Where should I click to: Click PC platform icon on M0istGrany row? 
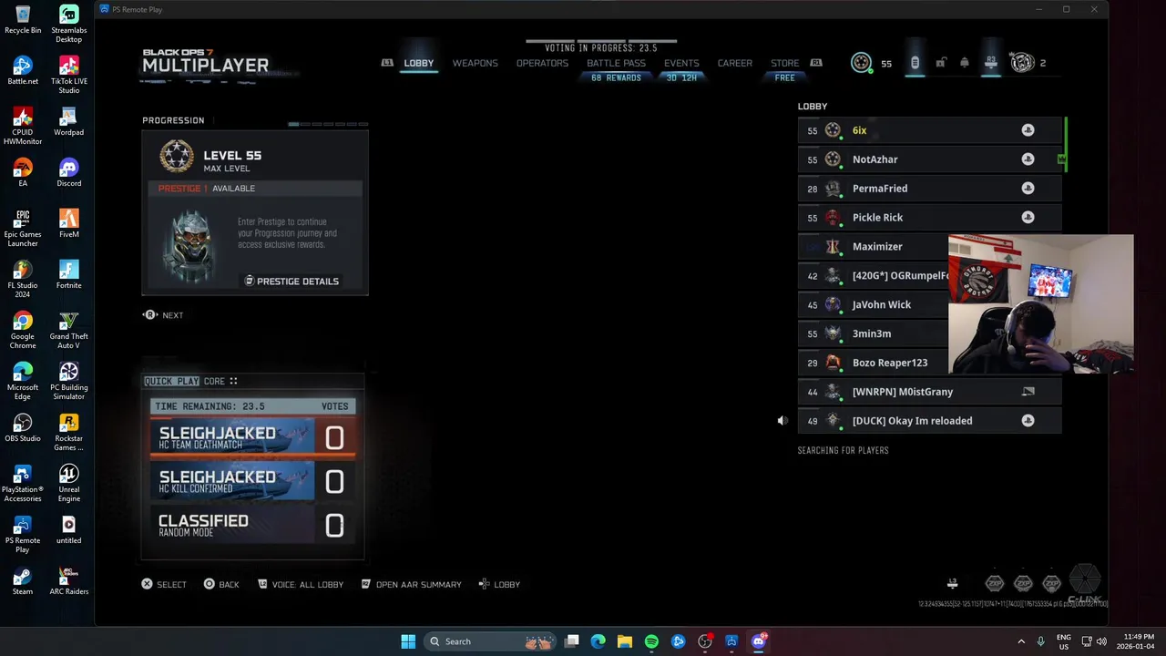click(x=1028, y=392)
